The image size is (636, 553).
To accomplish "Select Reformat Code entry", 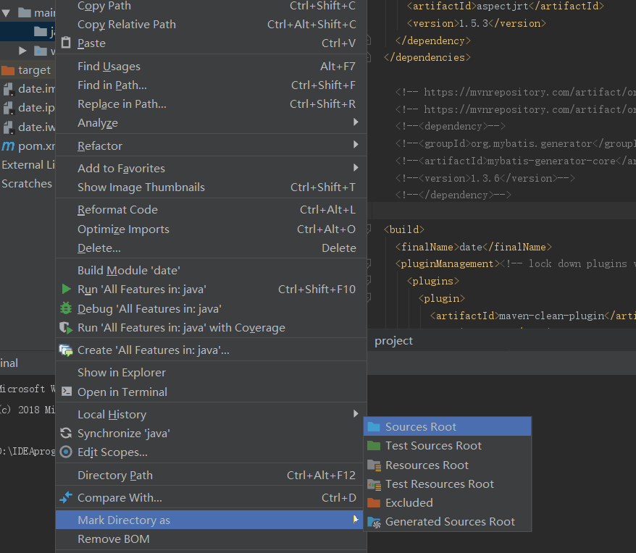I will pos(211,210).
